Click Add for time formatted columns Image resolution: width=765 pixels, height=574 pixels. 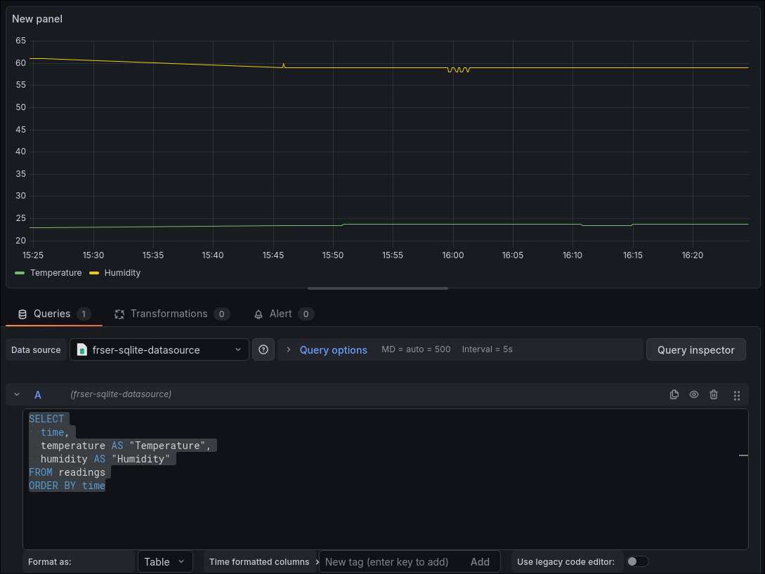coord(480,561)
